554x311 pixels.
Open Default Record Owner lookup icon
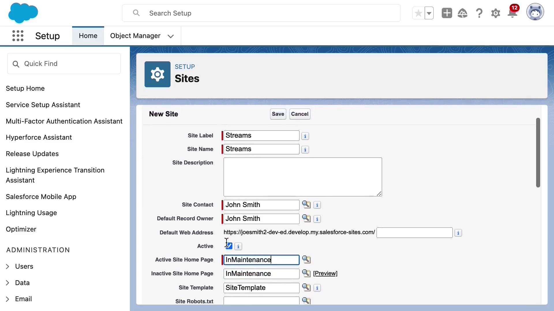(x=306, y=219)
